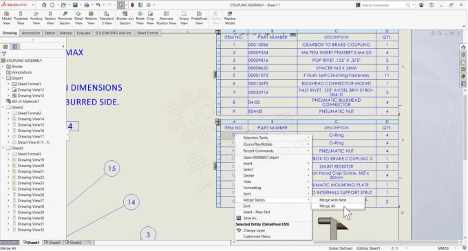Viewport: 468px width, 251px height.
Task: Click Change Layer in context menu
Action: 254,230
